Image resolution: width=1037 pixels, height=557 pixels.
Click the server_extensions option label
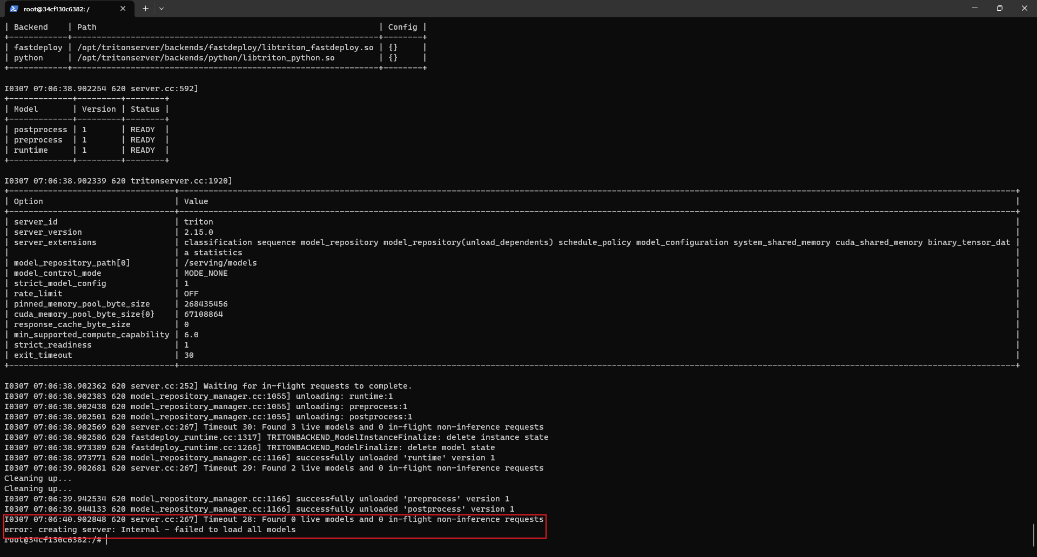pyautogui.click(x=55, y=242)
